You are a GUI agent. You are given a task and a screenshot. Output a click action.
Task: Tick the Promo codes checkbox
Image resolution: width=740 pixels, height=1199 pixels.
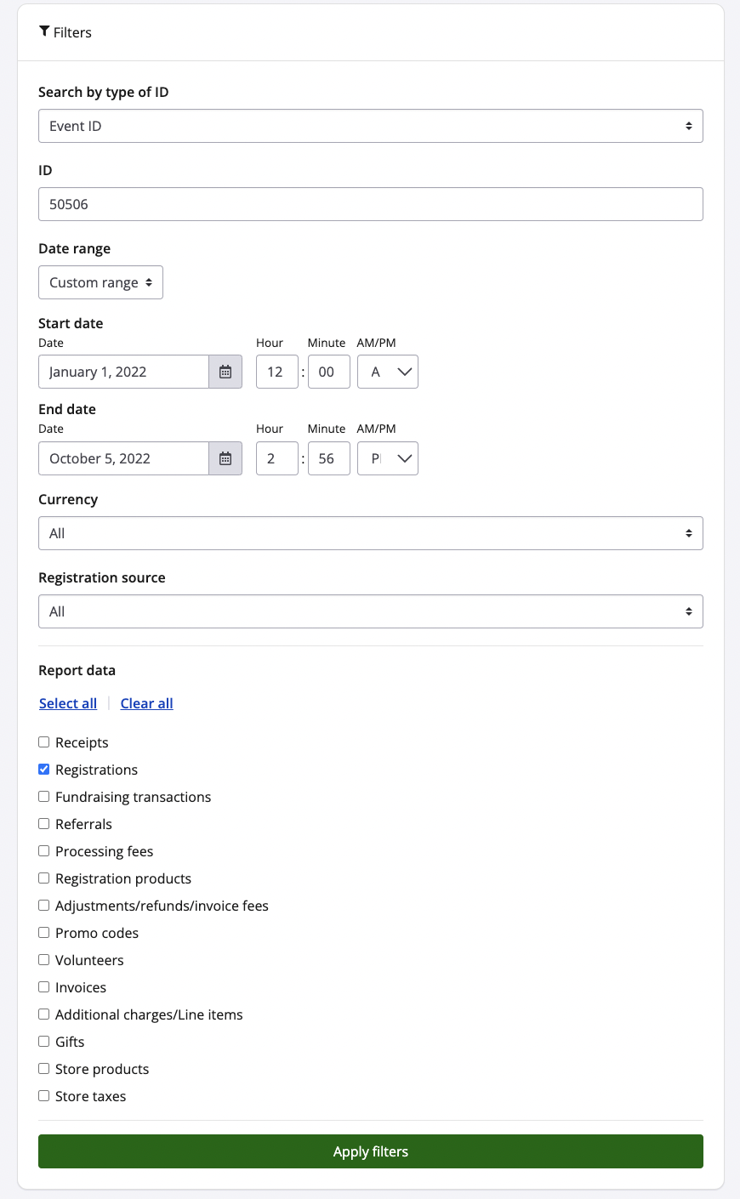coord(44,933)
